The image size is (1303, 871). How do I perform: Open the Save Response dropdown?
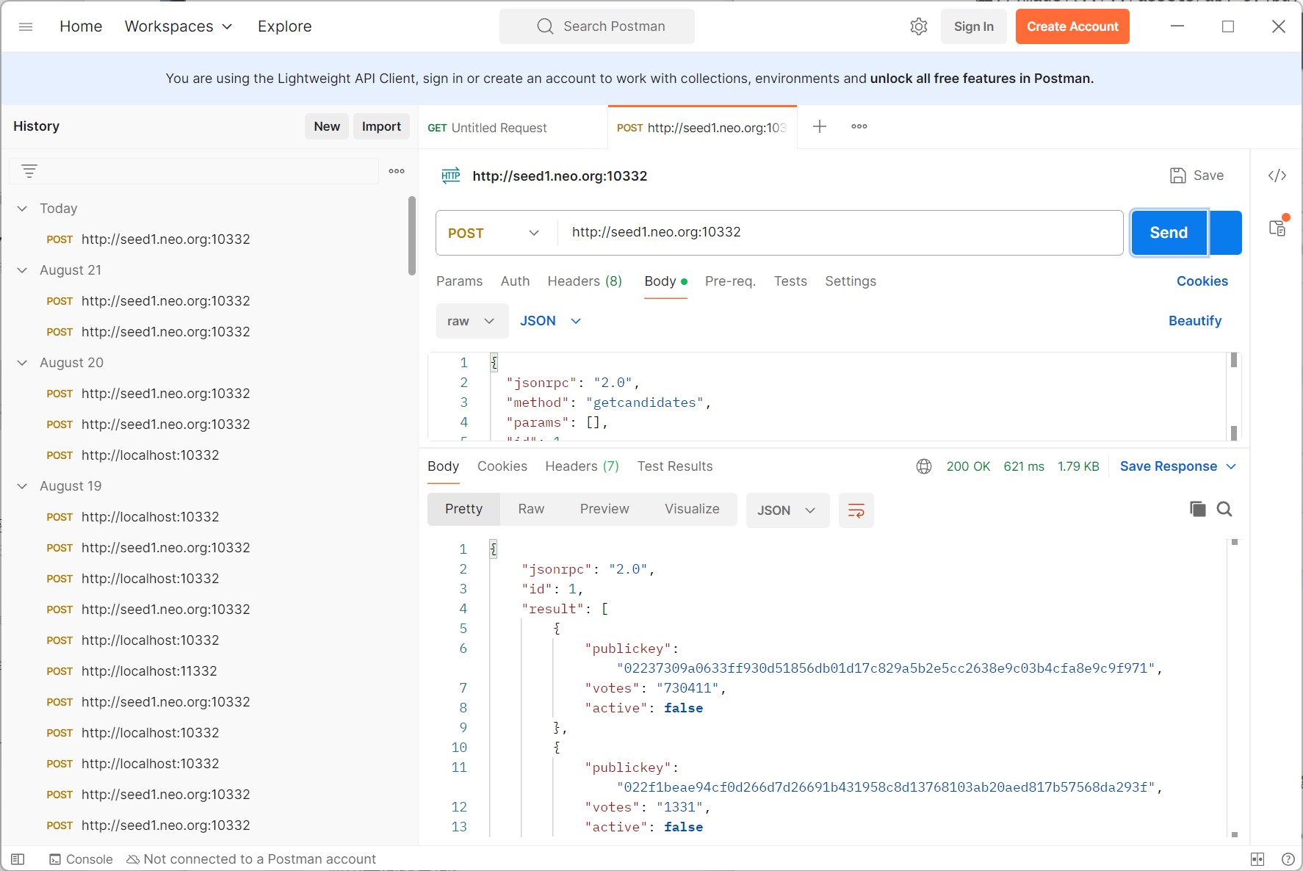[x=1178, y=466]
